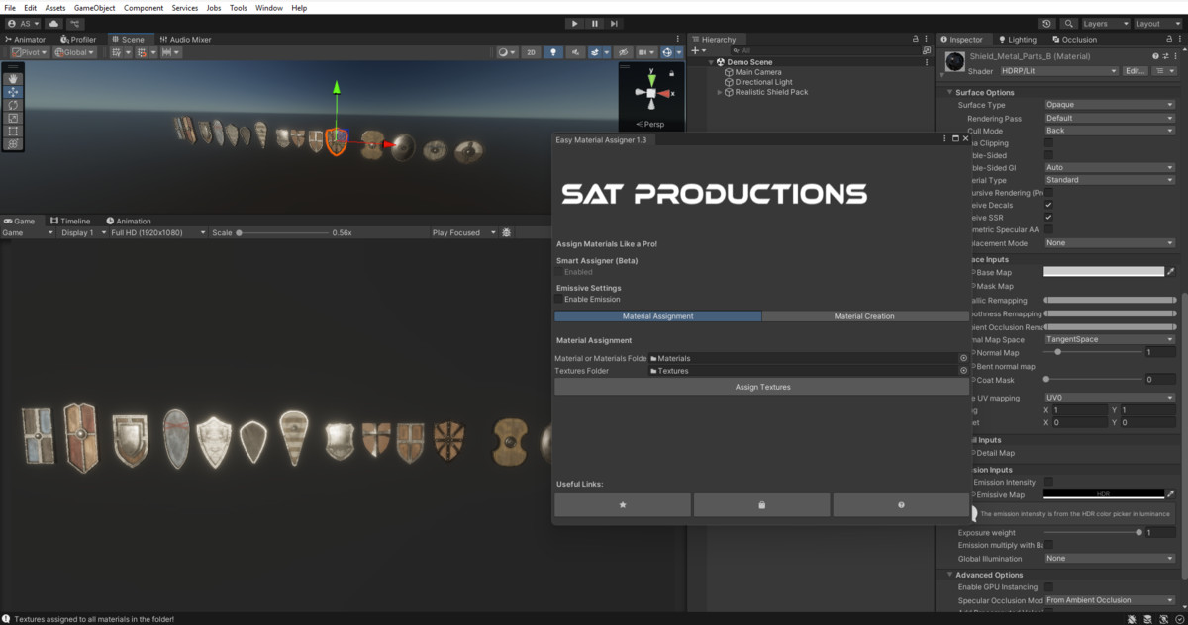Click the Base Map color swatch

click(1103, 272)
